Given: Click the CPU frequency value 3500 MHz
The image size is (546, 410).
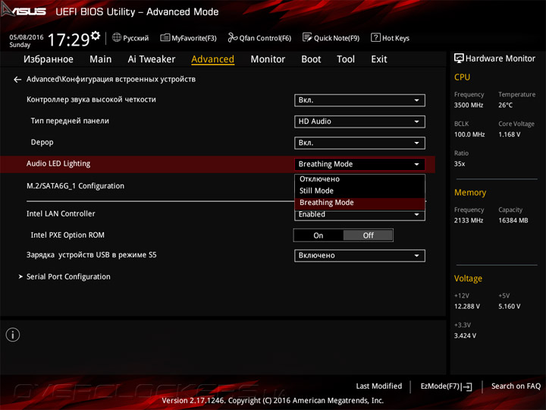Looking at the screenshot, I should (469, 105).
